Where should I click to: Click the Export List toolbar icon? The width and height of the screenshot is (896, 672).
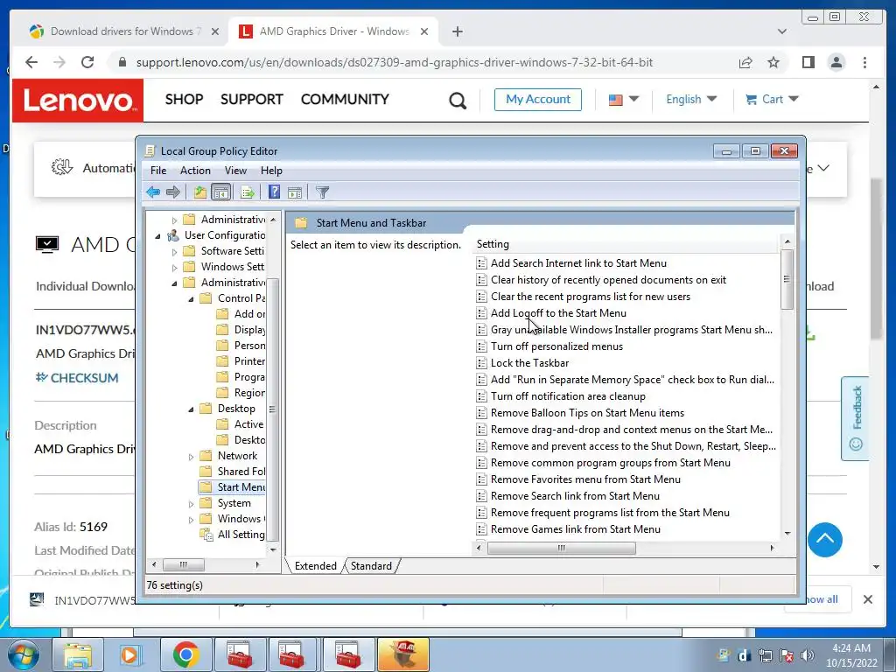click(x=247, y=192)
